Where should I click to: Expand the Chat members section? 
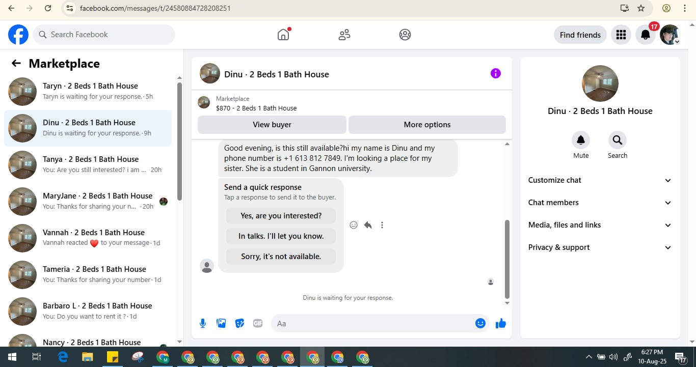(x=600, y=203)
